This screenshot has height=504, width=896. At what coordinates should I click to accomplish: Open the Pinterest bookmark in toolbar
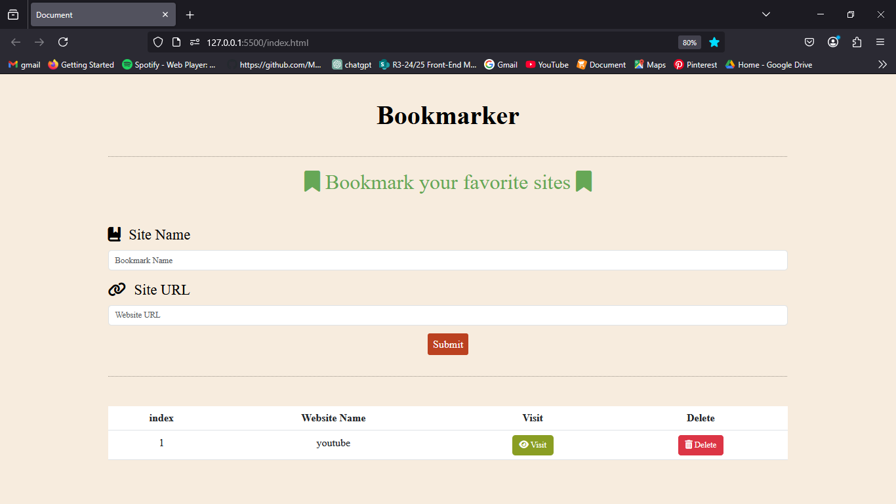pyautogui.click(x=695, y=64)
